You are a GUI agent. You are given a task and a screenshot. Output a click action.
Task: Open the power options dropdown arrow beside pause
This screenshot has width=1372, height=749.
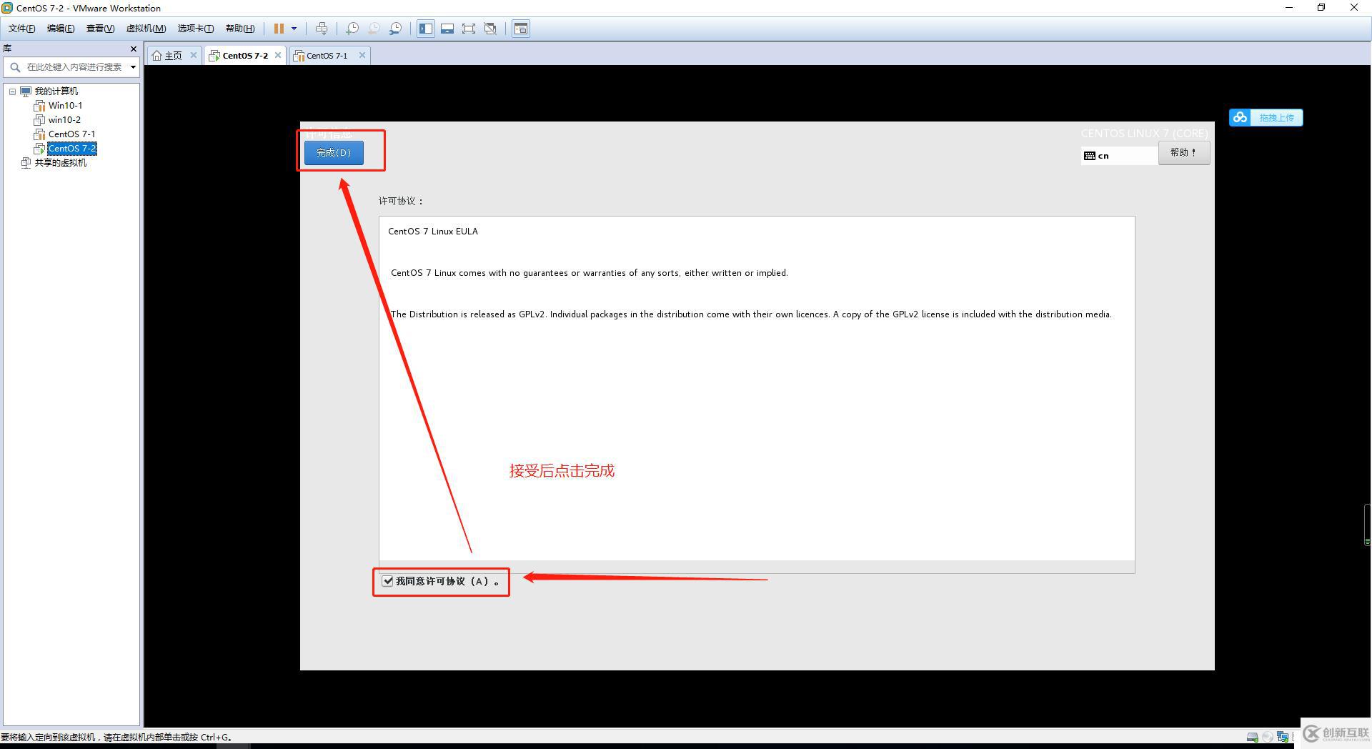(x=294, y=29)
